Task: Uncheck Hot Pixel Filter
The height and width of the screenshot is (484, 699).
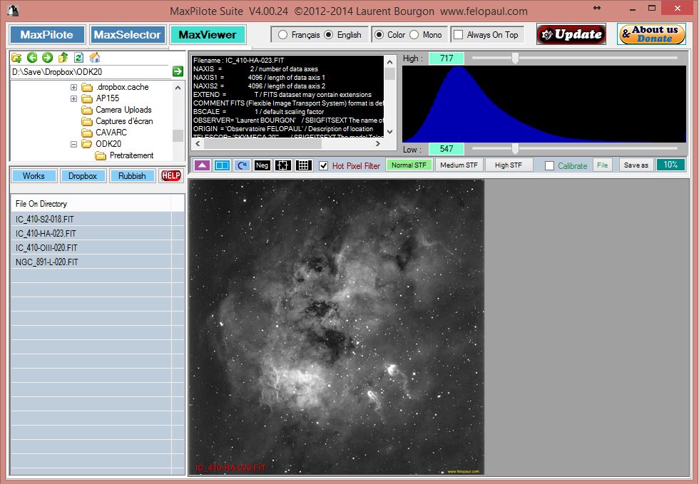Action: 324,166
